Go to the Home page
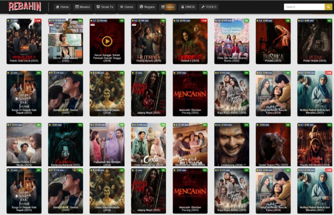Viewport: 334px width, 215px height. (x=62, y=7)
